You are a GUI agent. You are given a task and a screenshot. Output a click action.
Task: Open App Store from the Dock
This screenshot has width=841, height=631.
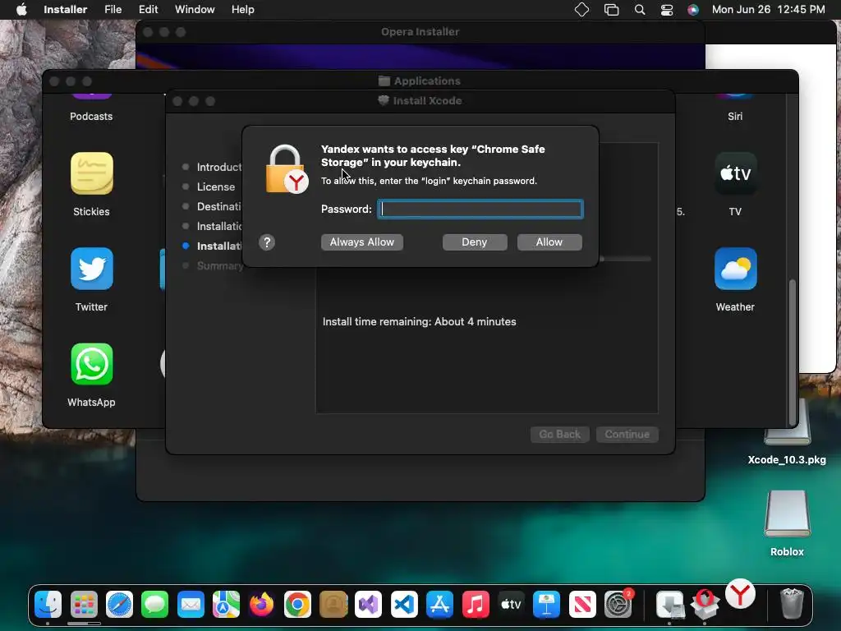(440, 606)
